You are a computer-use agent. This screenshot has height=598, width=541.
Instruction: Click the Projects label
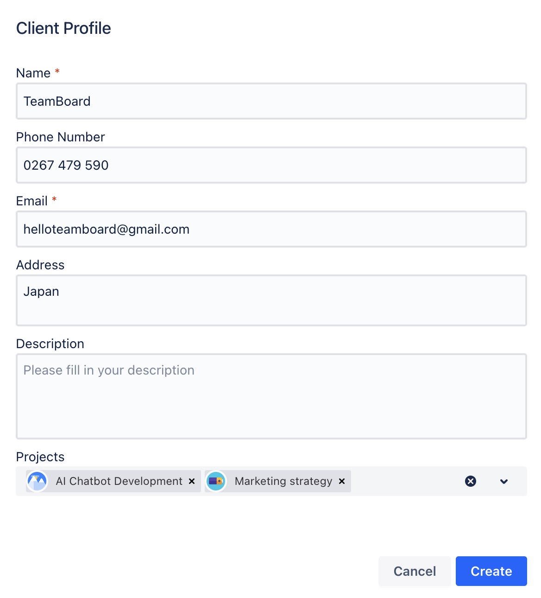(40, 457)
